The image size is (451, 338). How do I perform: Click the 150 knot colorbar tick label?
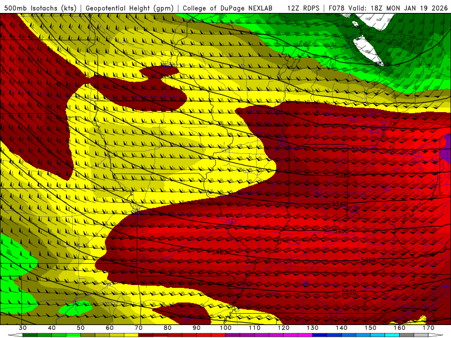coord(371,328)
